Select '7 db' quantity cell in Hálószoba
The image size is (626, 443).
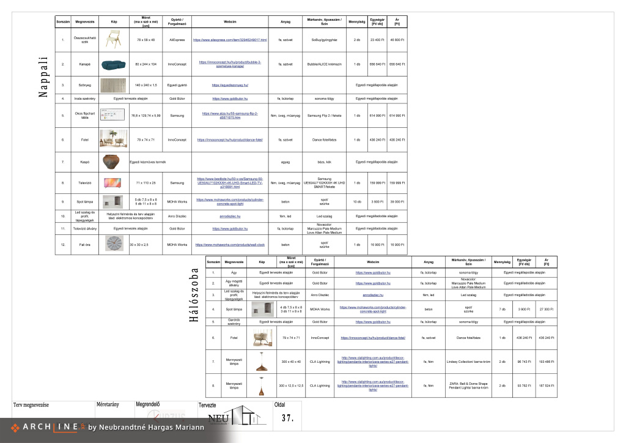coord(503,309)
